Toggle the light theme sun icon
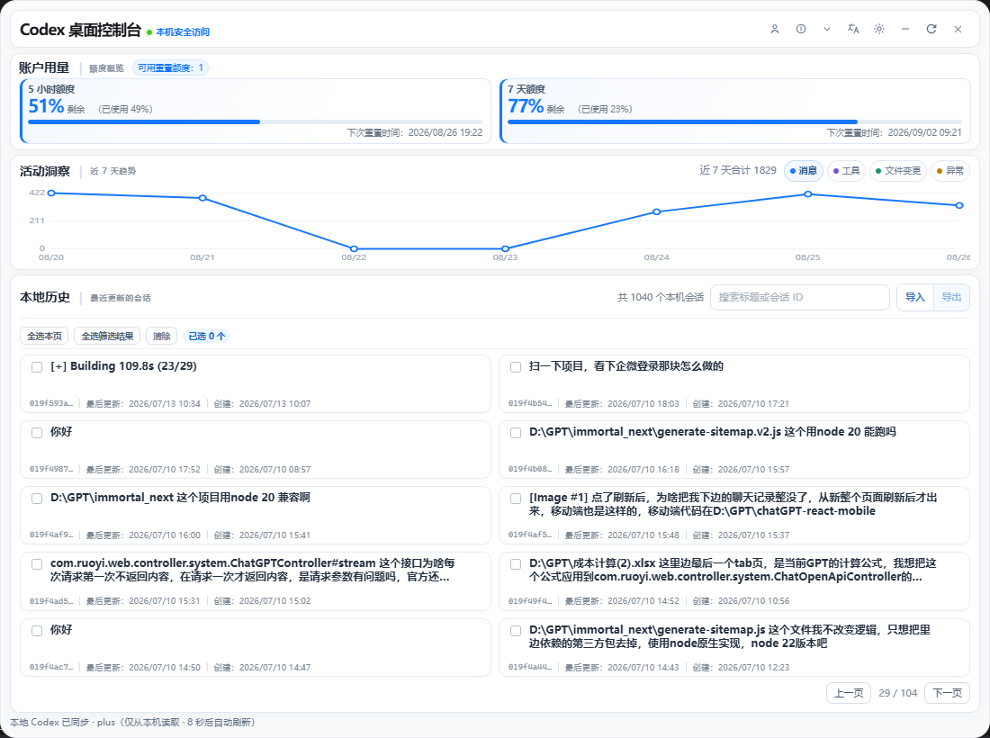The width and height of the screenshot is (990, 738). pyautogui.click(x=879, y=29)
